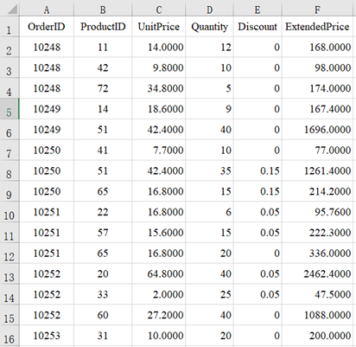Select column F header
Screen dimensions: 356x347
317,10
